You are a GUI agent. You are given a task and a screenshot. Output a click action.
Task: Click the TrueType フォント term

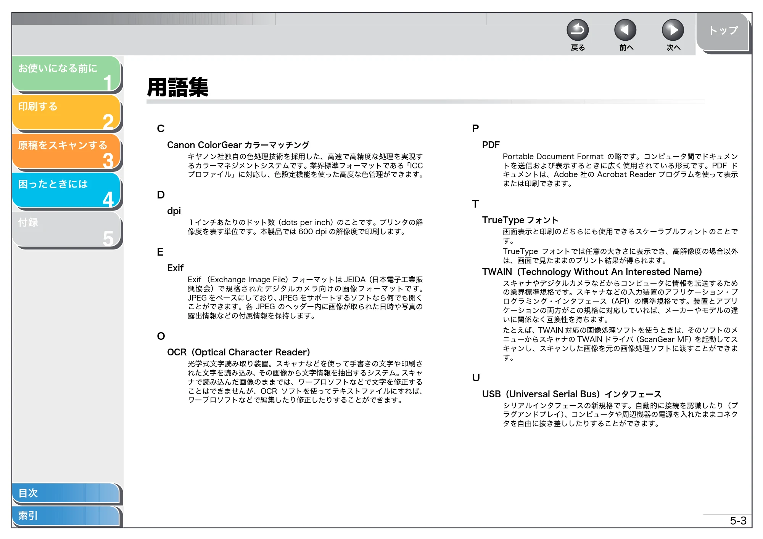(x=520, y=220)
